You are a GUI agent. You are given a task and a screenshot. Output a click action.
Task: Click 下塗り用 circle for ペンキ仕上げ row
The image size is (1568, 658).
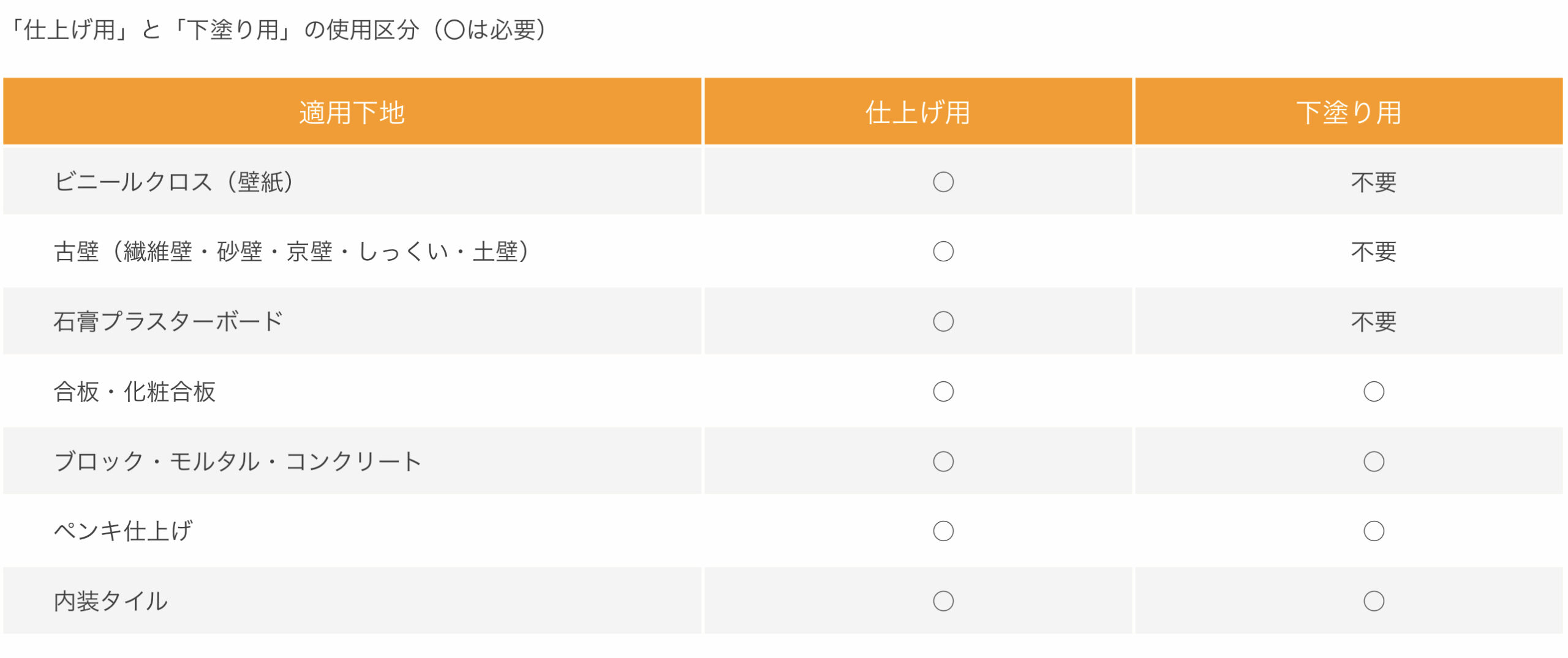pos(1374,531)
